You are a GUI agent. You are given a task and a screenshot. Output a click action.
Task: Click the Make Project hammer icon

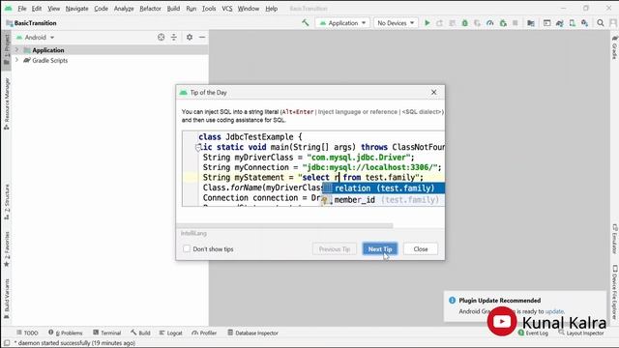pos(306,23)
